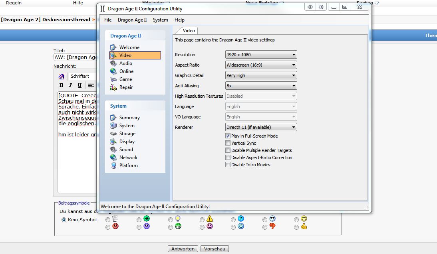This screenshot has height=254, width=437.
Task: Click the Italic formatting icon in forum editor
Action: pos(71,85)
